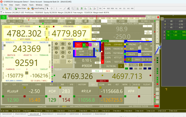Open the profiles folder icon
Viewport: 186px width, 117px height.
7,9
